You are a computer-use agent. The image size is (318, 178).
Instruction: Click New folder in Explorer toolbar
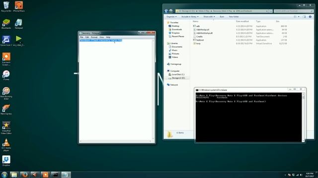[x=234, y=17]
